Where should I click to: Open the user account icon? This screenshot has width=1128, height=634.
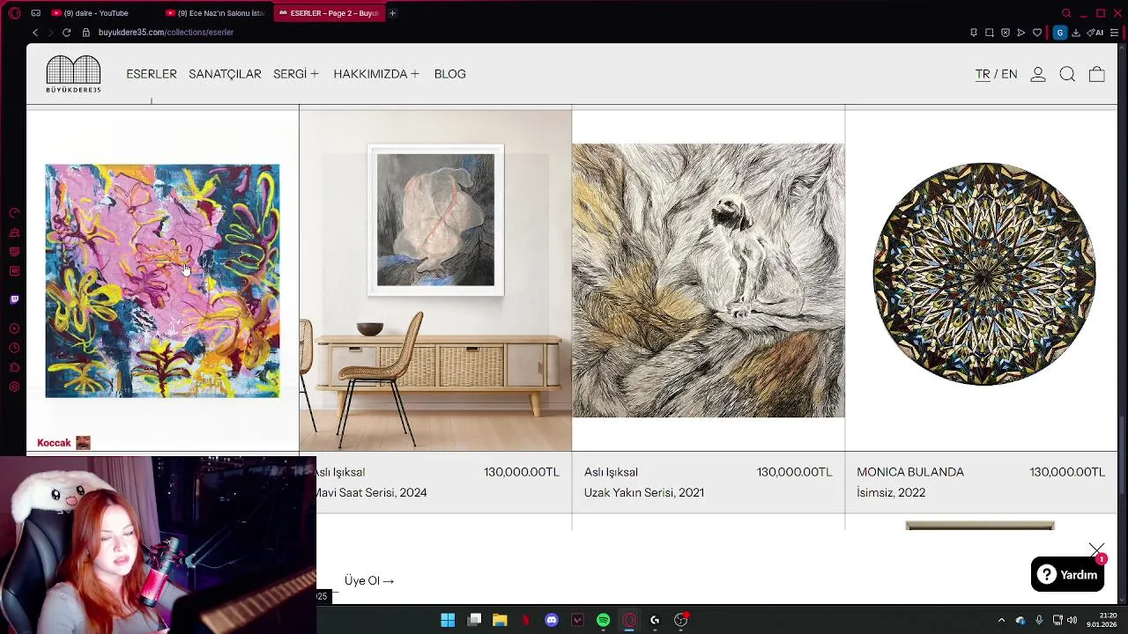(1038, 75)
